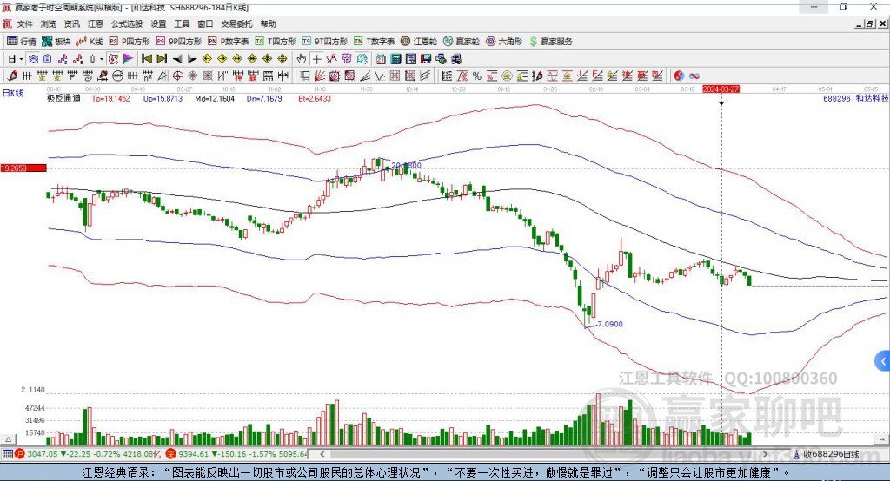Click the zigzag wave line tool
The height and width of the screenshot is (481, 890).
tap(380, 76)
